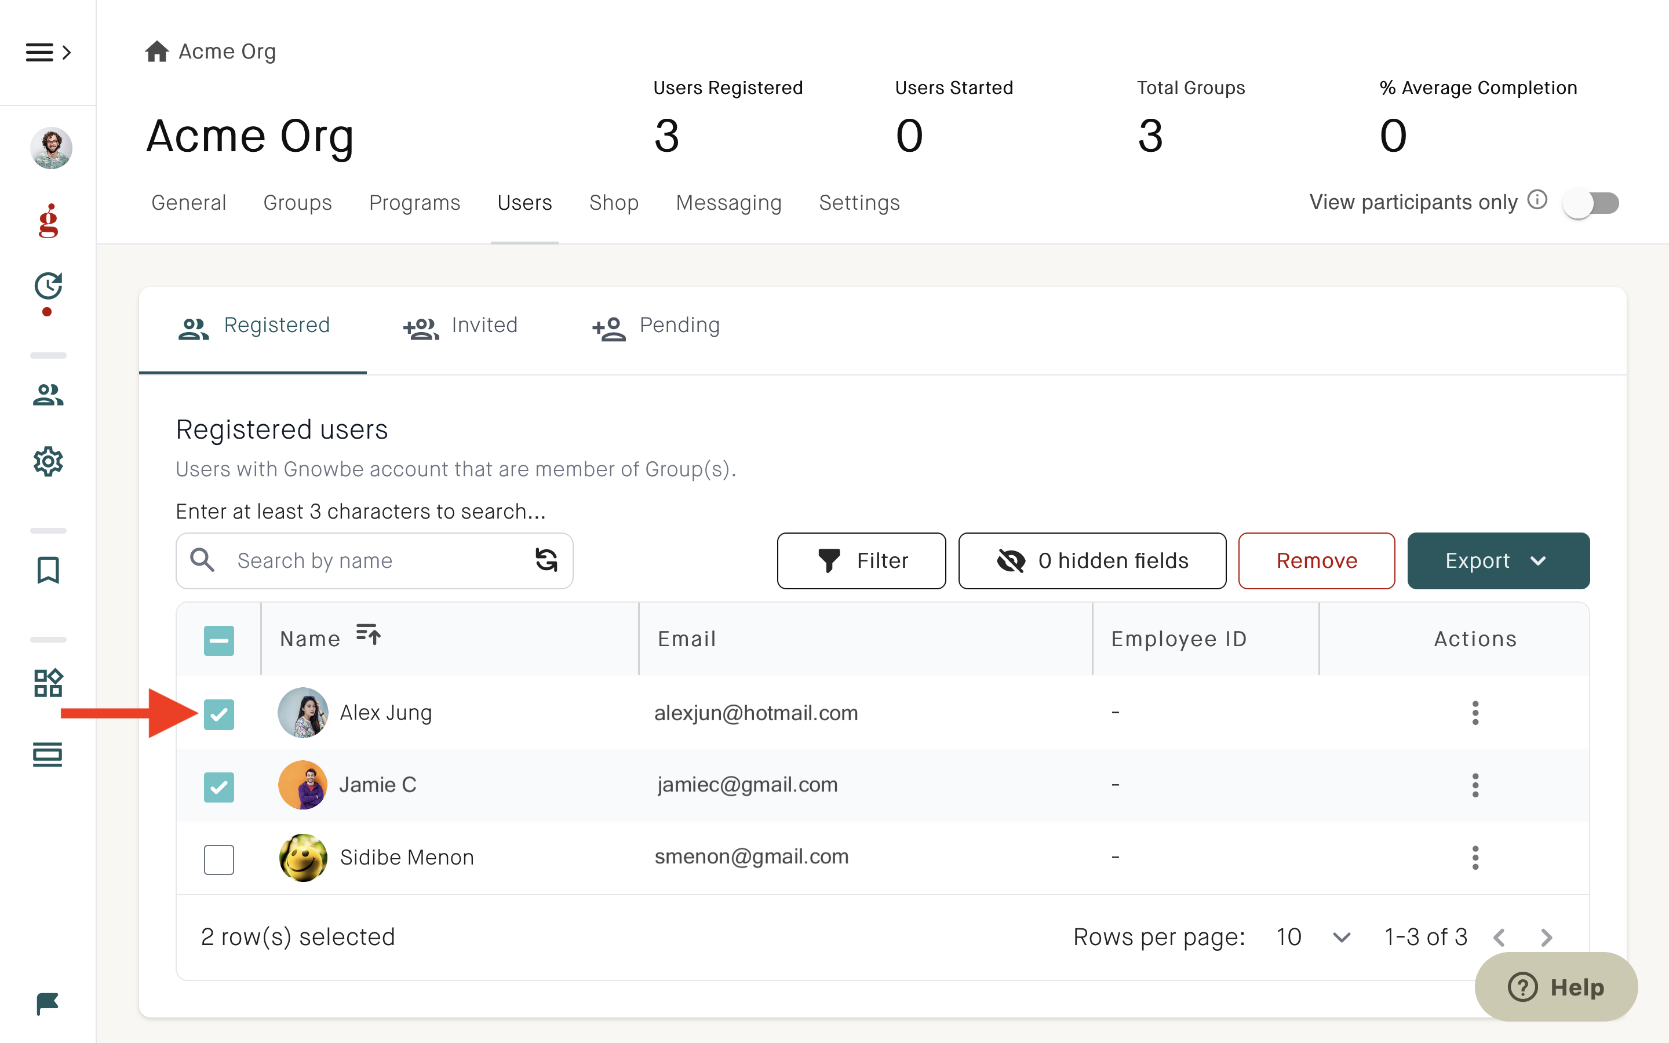The width and height of the screenshot is (1669, 1043).
Task: Select email jamiec@gmail.com
Action: (x=748, y=785)
